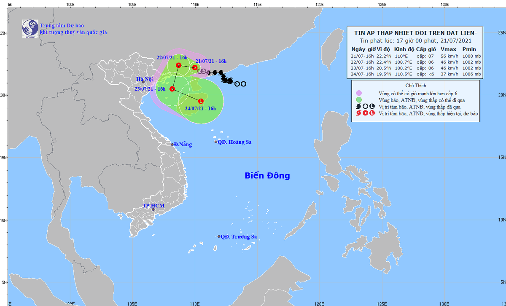The width and height of the screenshot is (506, 306).
Task: Click the Đ.Nẵng city dot on the coast
Action: tap(172, 145)
